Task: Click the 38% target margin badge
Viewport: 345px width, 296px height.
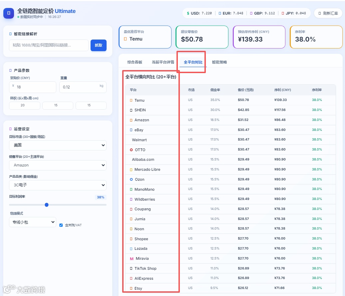Action: tap(101, 197)
